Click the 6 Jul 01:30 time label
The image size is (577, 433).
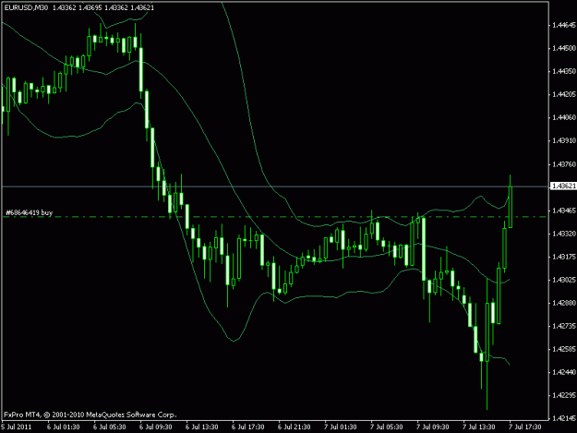[x=64, y=427]
